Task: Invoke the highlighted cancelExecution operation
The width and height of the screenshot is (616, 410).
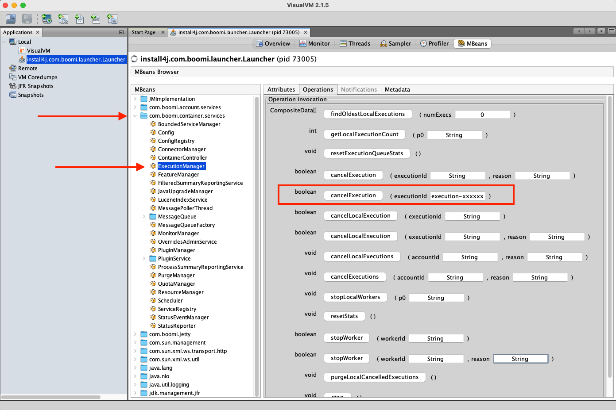Action: (x=353, y=195)
